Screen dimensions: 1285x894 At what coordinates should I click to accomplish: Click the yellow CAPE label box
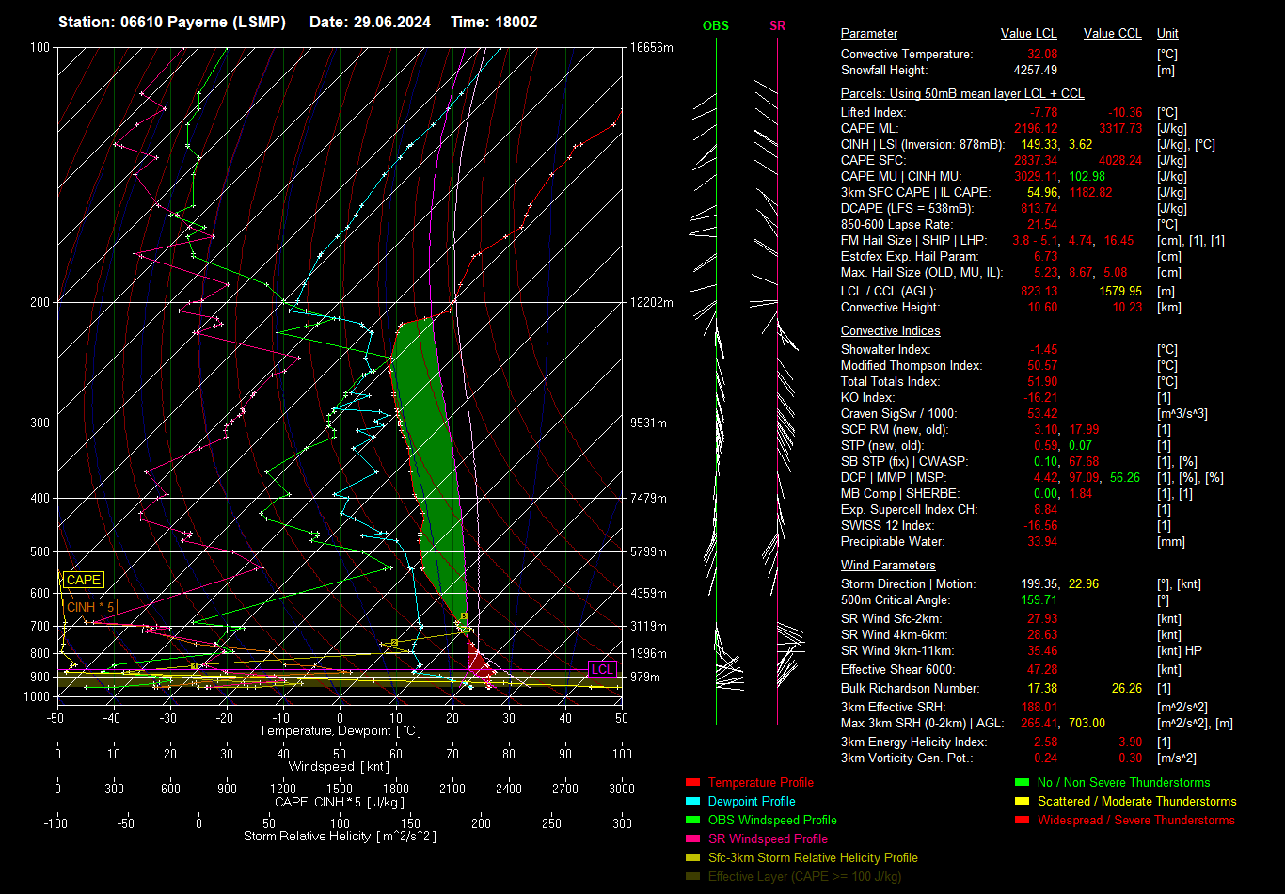click(83, 581)
